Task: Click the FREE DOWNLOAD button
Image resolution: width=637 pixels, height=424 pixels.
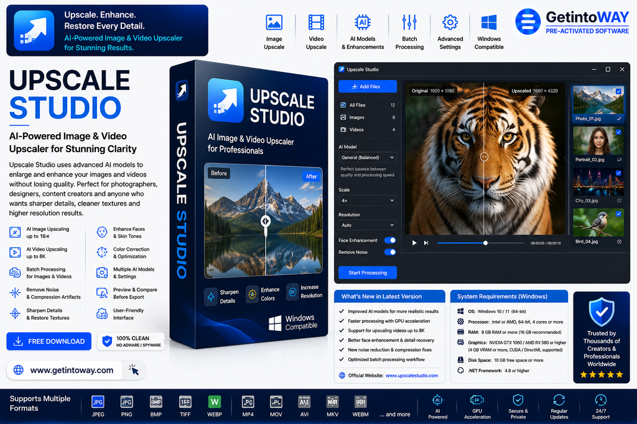Action: [49, 341]
